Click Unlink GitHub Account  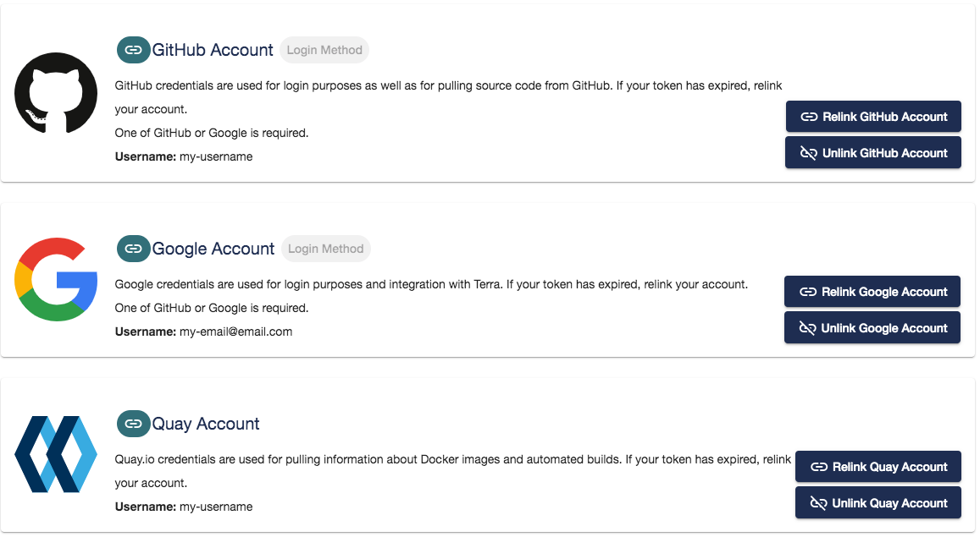872,152
